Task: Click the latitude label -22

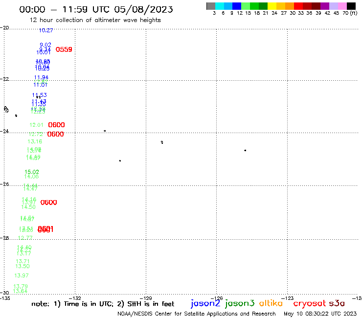Action: 4,79
